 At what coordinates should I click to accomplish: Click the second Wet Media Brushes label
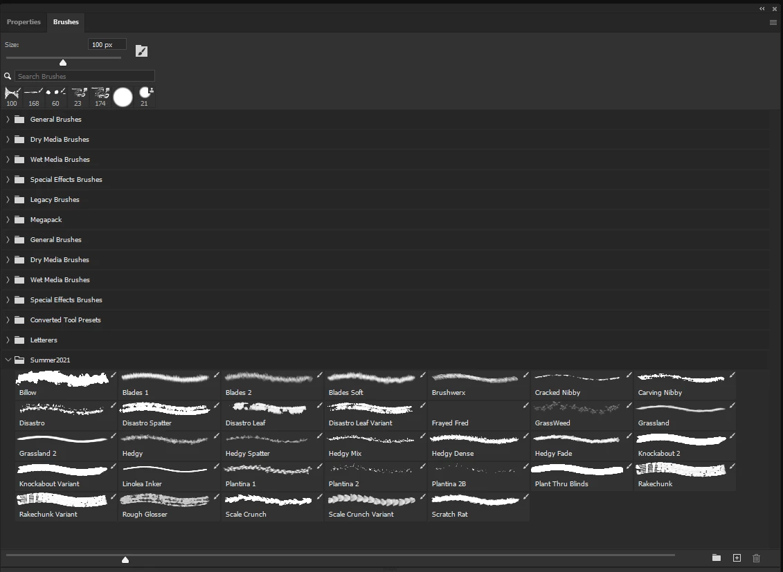[60, 279]
